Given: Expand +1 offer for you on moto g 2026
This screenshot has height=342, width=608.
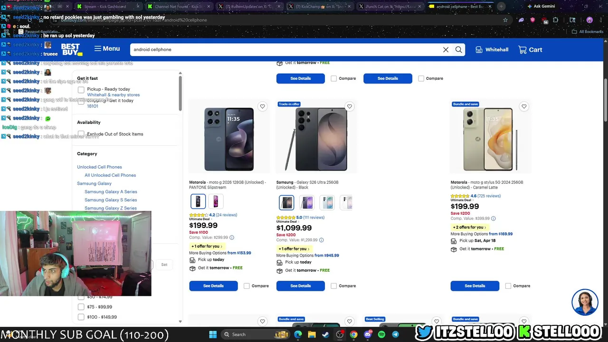Looking at the screenshot, I should point(206,246).
